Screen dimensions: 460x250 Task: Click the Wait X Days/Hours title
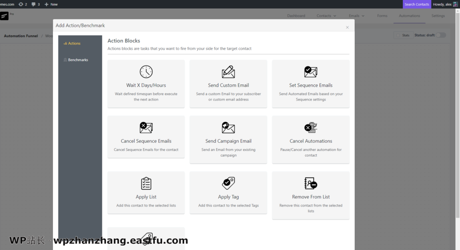(x=146, y=85)
